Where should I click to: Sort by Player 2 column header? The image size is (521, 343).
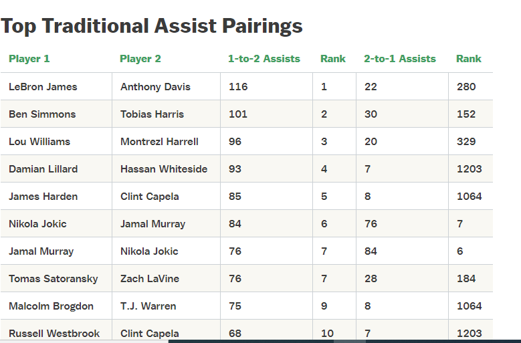[140, 59]
